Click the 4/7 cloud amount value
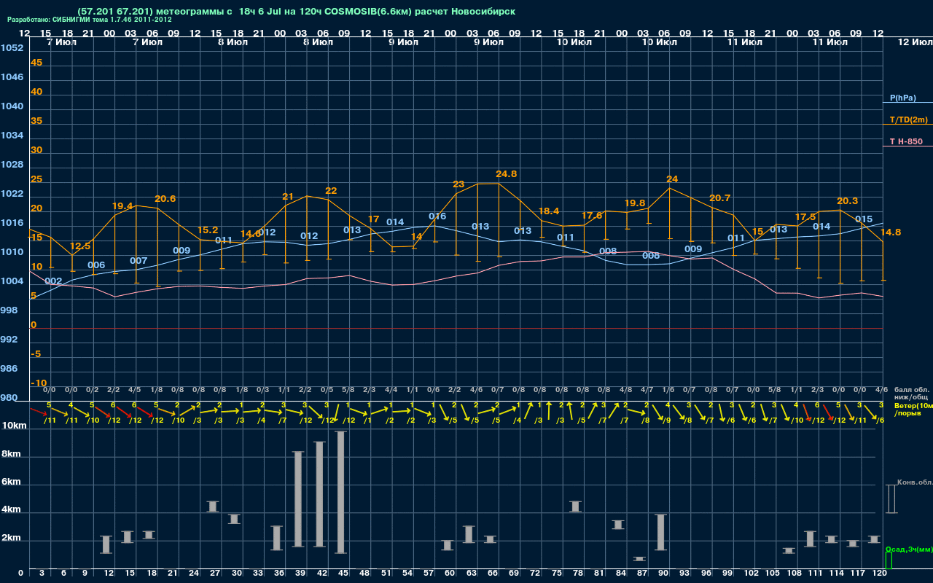933x583 pixels. pos(647,390)
